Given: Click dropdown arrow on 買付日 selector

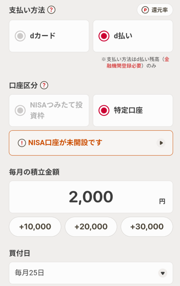Looking at the screenshot, I should pyautogui.click(x=163, y=273).
